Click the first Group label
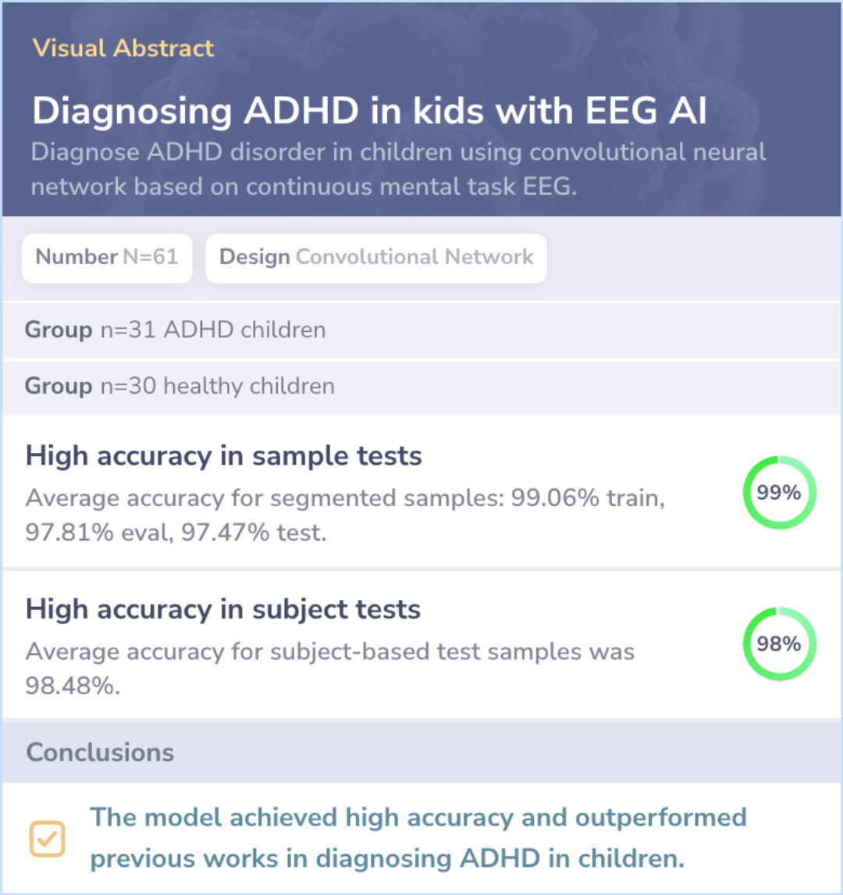 coord(59,330)
